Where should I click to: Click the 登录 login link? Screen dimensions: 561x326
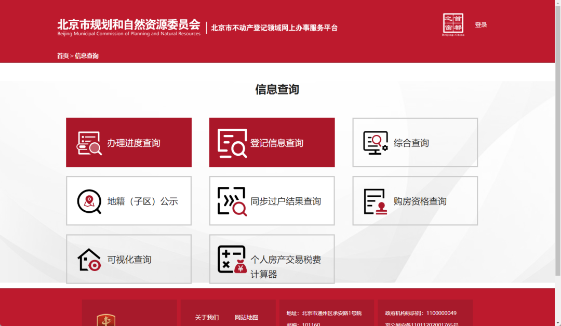click(x=481, y=25)
